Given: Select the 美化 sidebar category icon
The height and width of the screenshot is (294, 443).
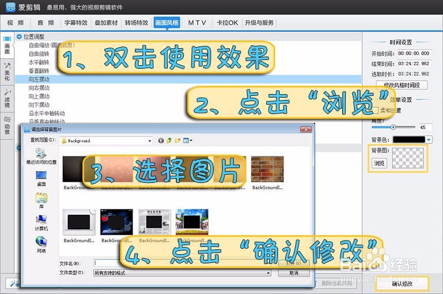Looking at the screenshot, I should [7, 71].
